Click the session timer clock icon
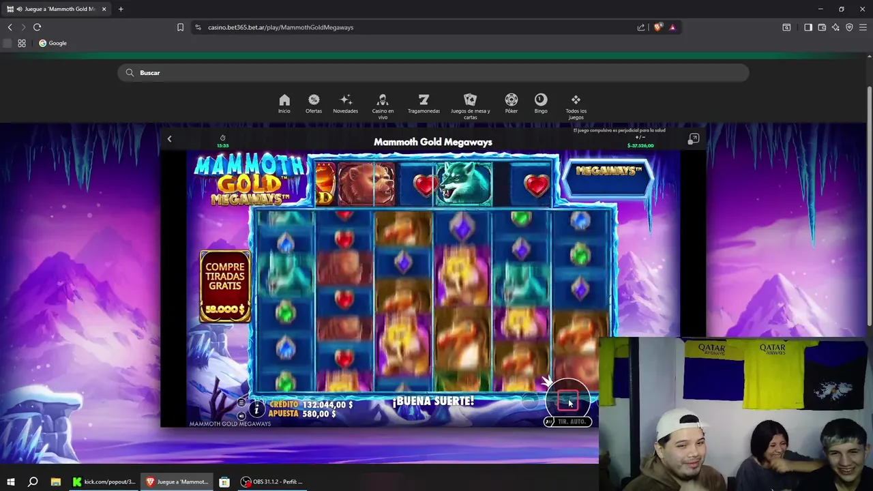This screenshot has height=491, width=873. [222, 138]
